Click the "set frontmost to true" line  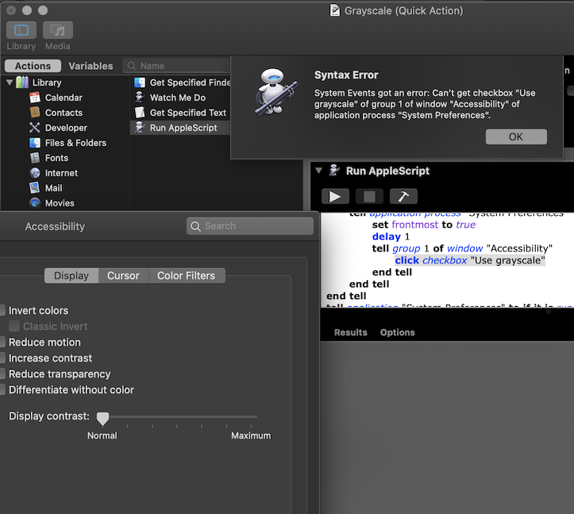tap(423, 224)
